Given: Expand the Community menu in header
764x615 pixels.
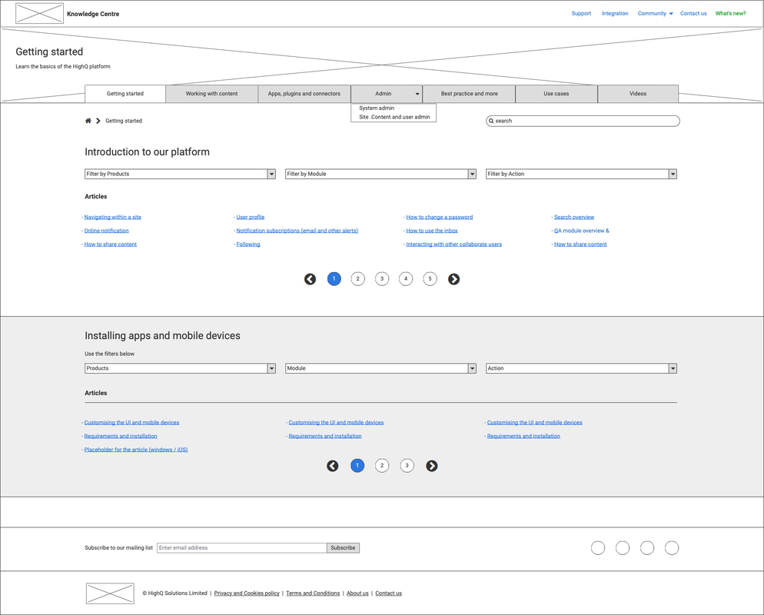Looking at the screenshot, I should tap(655, 14).
